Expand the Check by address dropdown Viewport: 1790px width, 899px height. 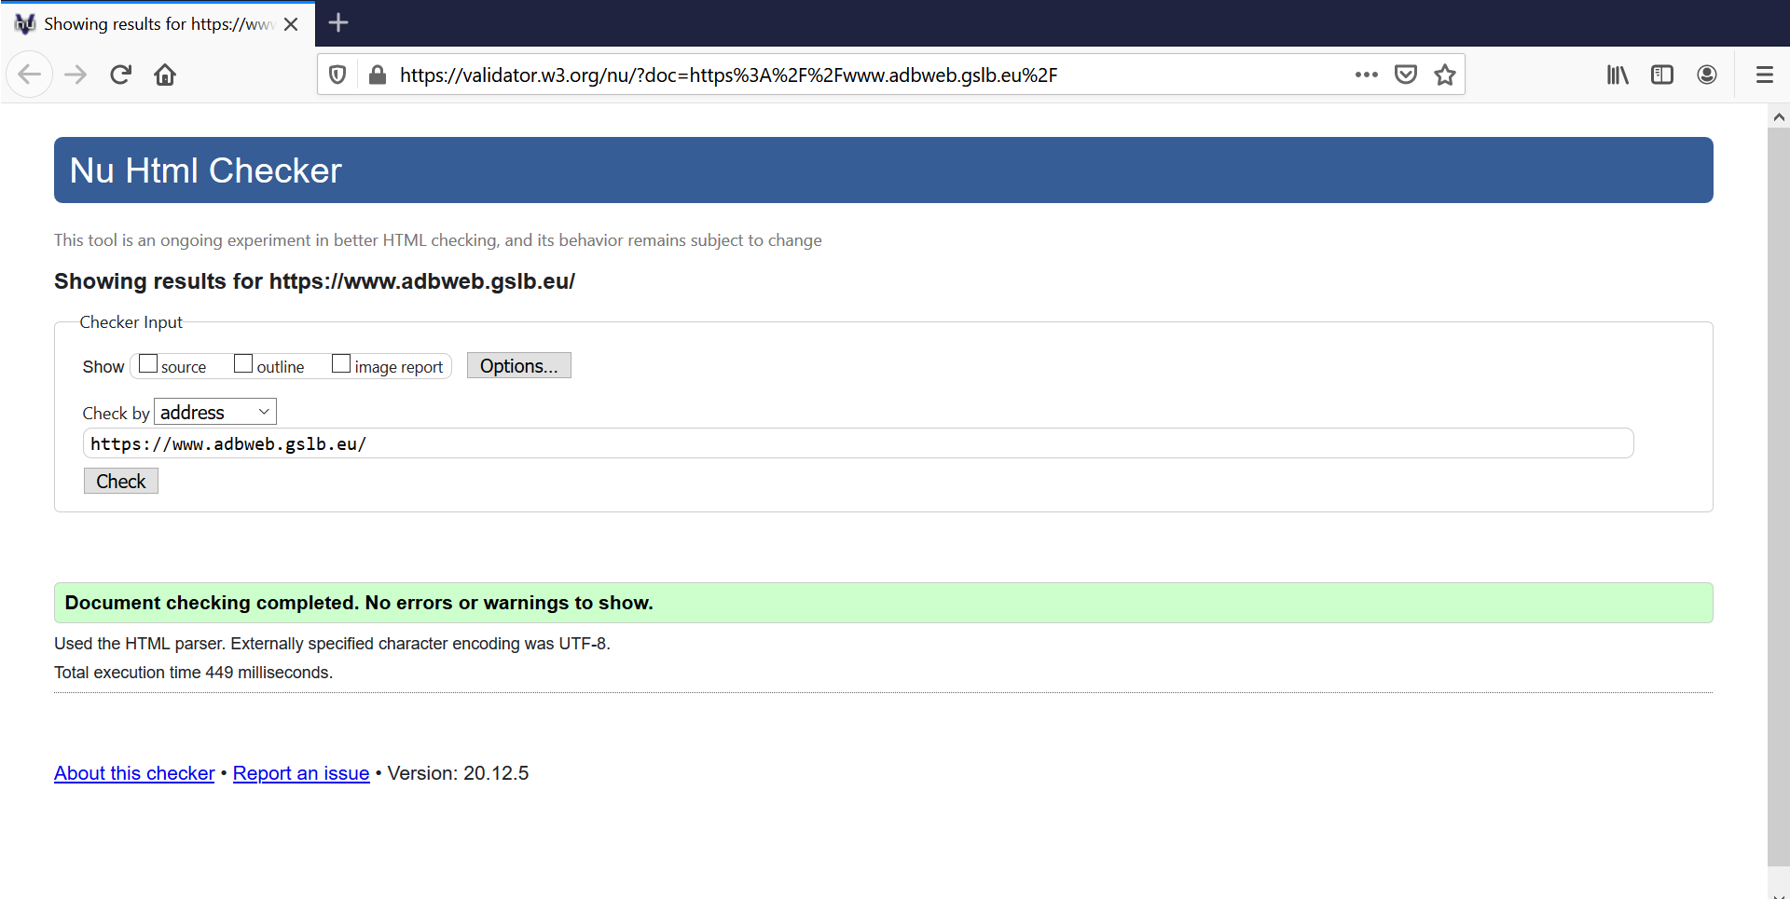click(x=214, y=412)
